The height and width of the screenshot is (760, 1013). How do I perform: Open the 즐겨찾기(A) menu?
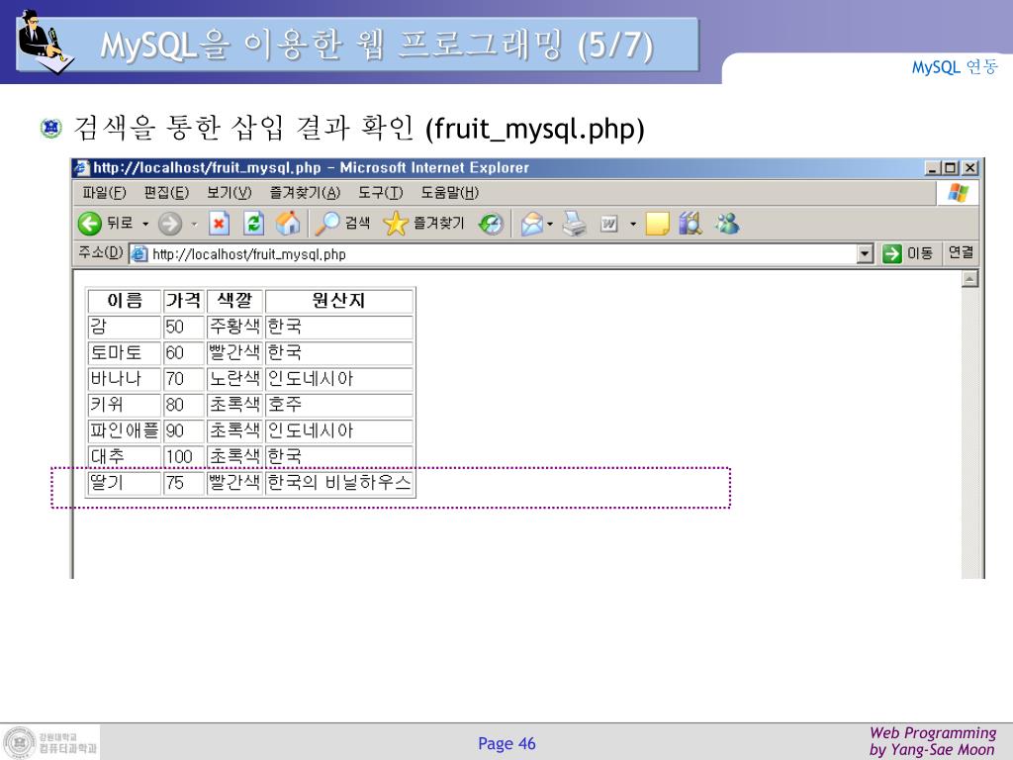pyautogui.click(x=305, y=193)
